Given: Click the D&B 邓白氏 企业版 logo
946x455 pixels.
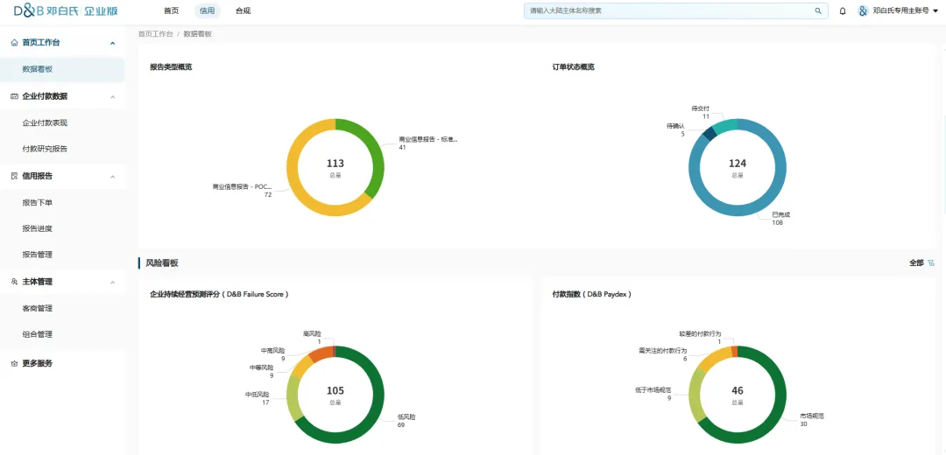Looking at the screenshot, I should click(x=66, y=10).
